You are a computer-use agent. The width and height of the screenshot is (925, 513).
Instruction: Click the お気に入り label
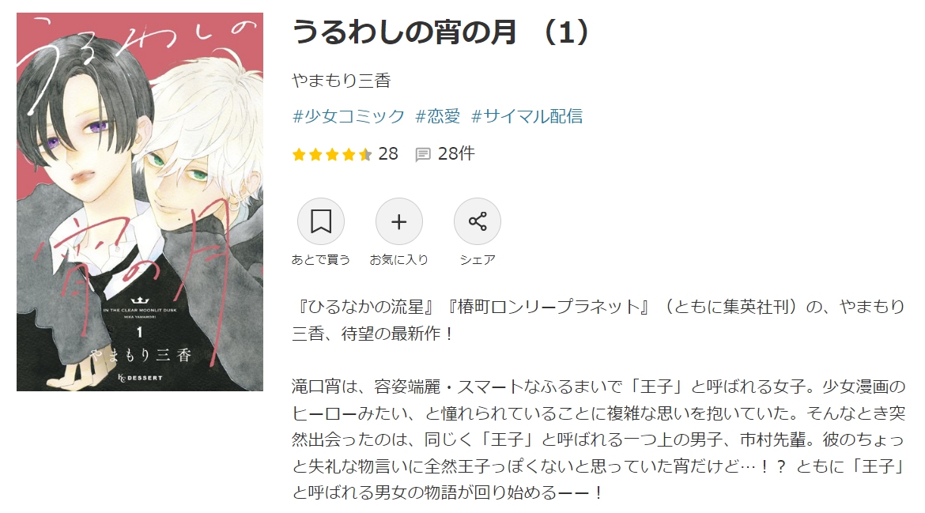click(x=398, y=259)
